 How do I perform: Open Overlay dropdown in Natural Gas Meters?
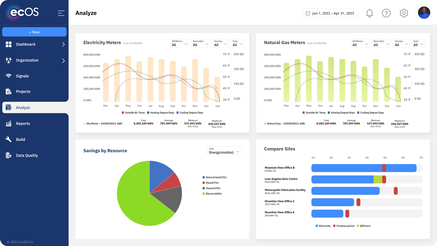(x=401, y=43)
